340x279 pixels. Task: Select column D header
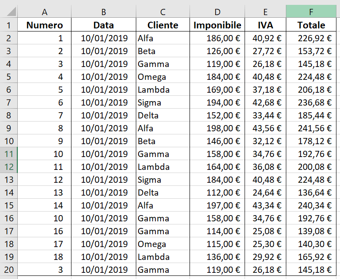click(x=217, y=12)
